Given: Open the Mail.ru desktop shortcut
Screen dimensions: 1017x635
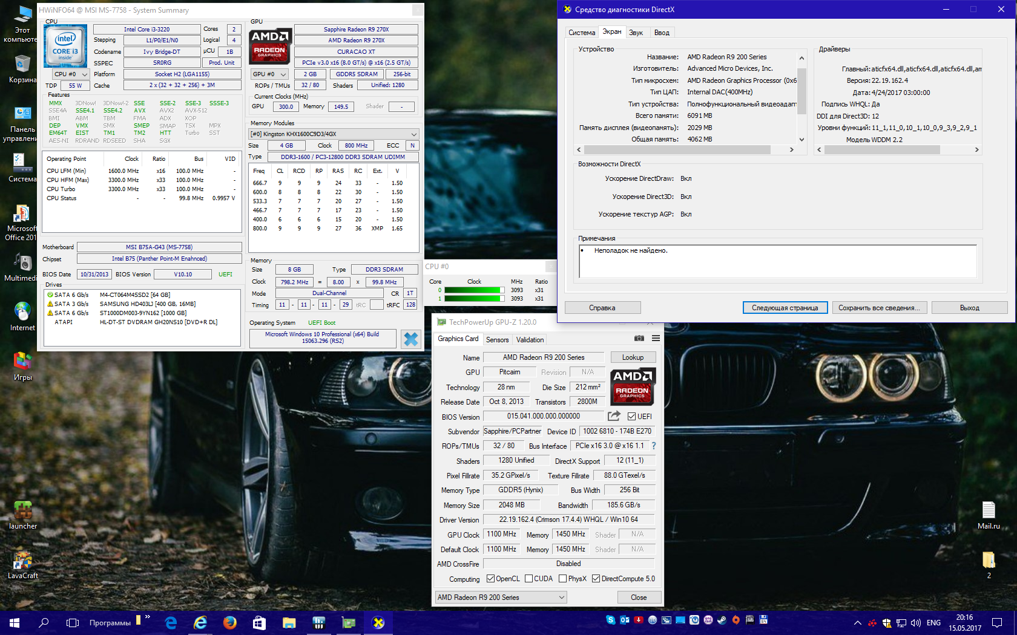Looking at the screenshot, I should [989, 515].
